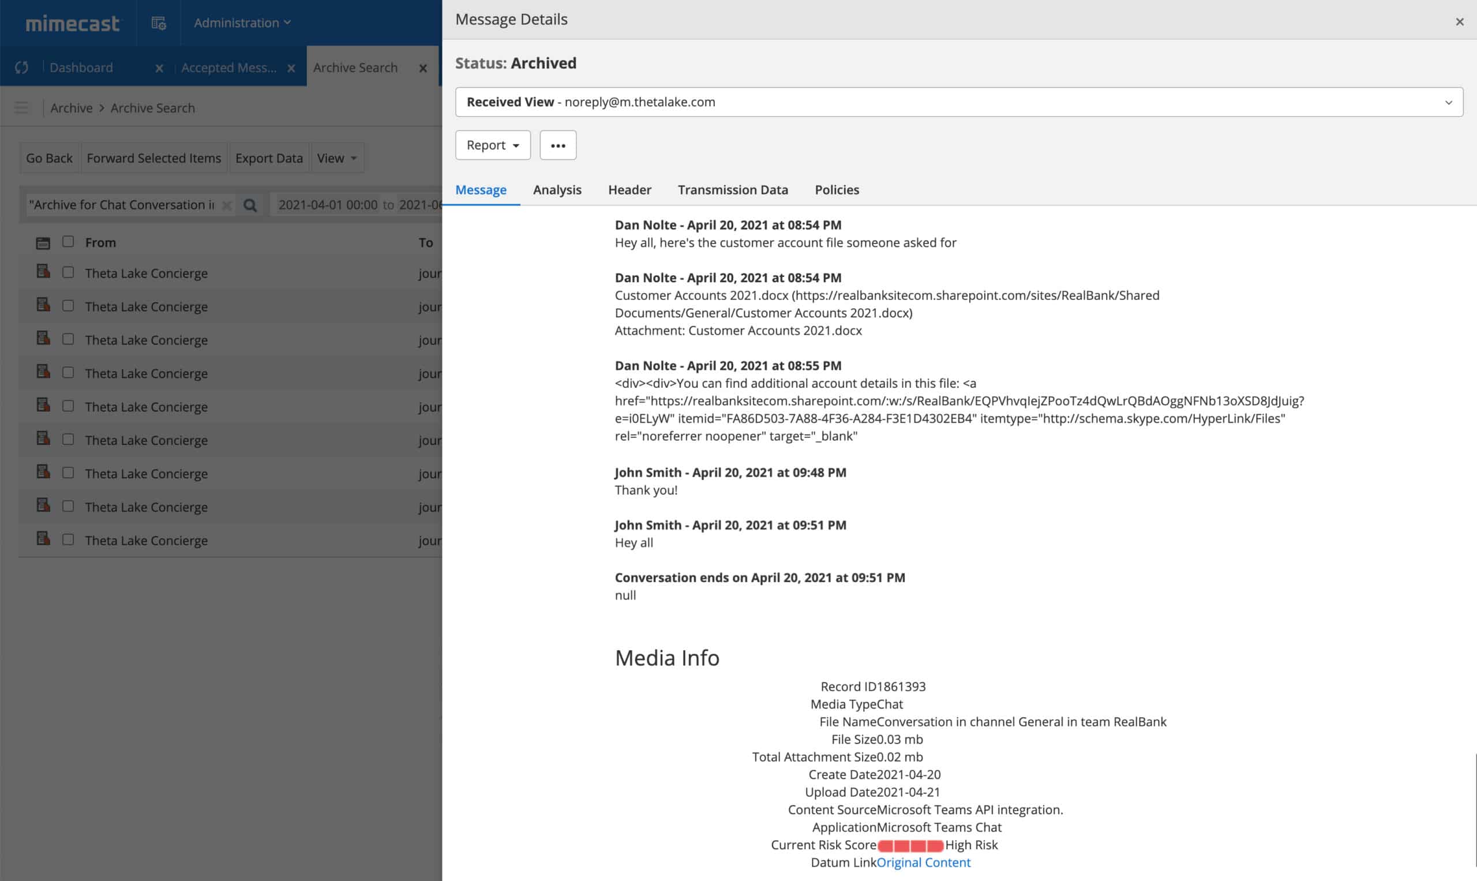
Task: Select the Archive Search tab
Action: 355,68
